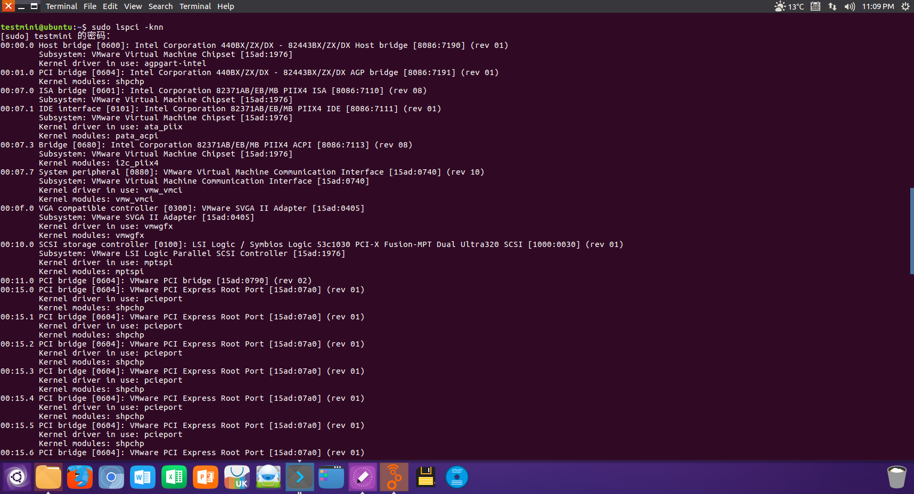
Task: Click 'Kernel modules: i2c_piix4' line
Action: coord(99,163)
